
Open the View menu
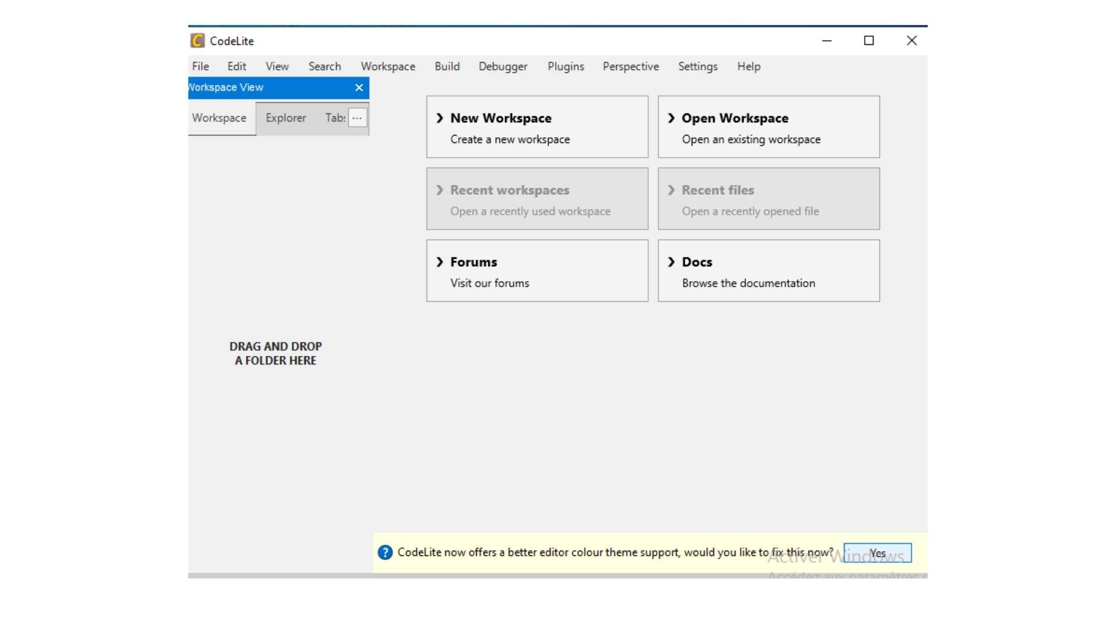(x=277, y=66)
